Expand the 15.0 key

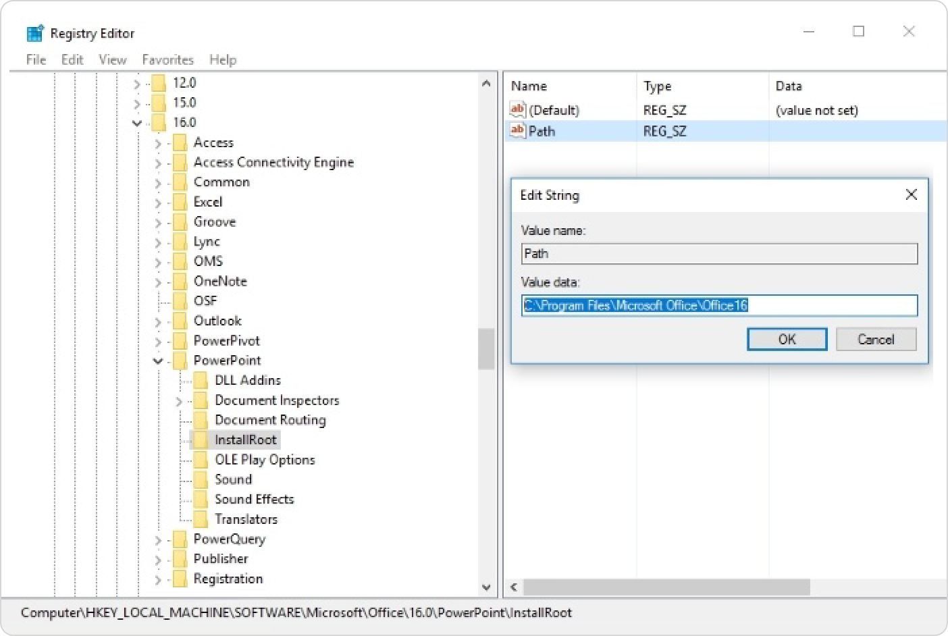137,103
